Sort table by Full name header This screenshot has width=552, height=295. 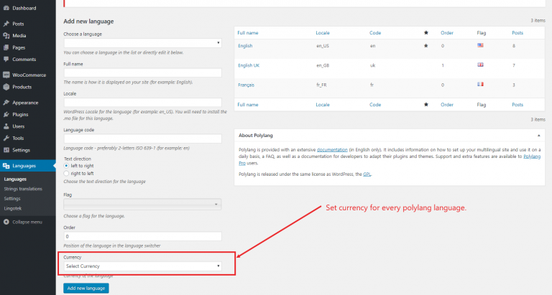248,33
